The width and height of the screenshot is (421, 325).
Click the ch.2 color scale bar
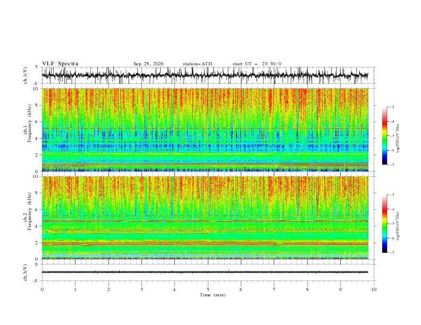[x=384, y=224]
